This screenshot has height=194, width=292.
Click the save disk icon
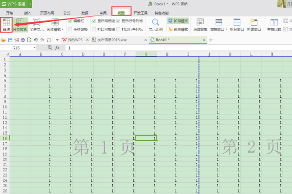point(10,40)
